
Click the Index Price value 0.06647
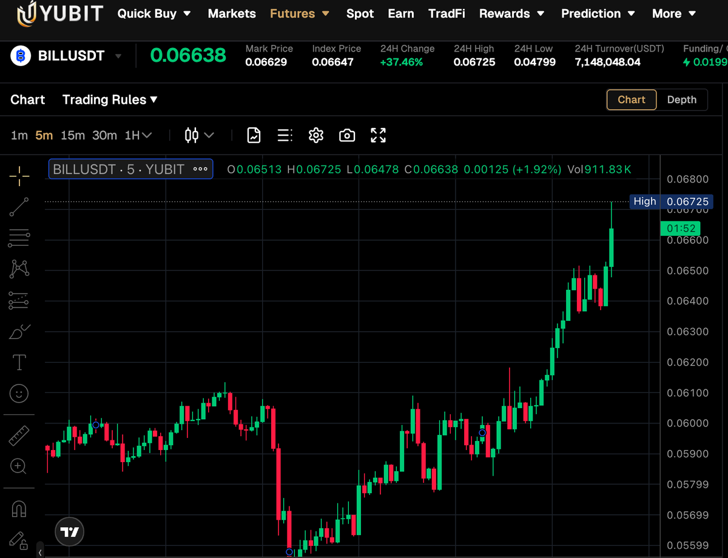(333, 62)
